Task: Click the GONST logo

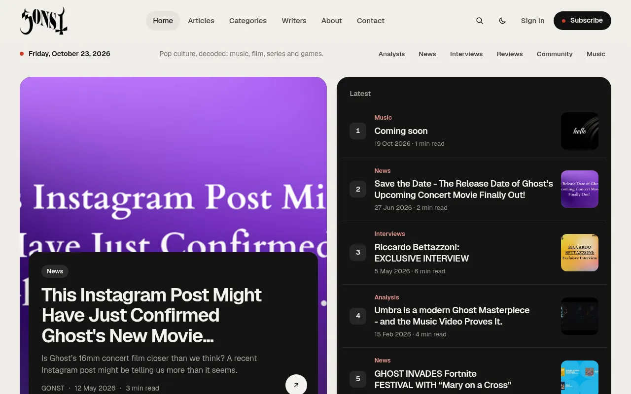Action: (44, 21)
